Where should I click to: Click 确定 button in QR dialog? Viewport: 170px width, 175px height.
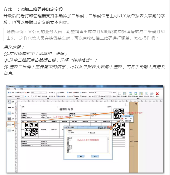coord(81,156)
